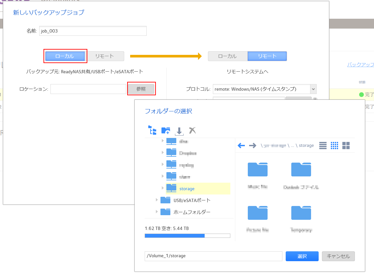Expand the ホームフォルダー tree node
This screenshot has width=374, height=273.
157,212
